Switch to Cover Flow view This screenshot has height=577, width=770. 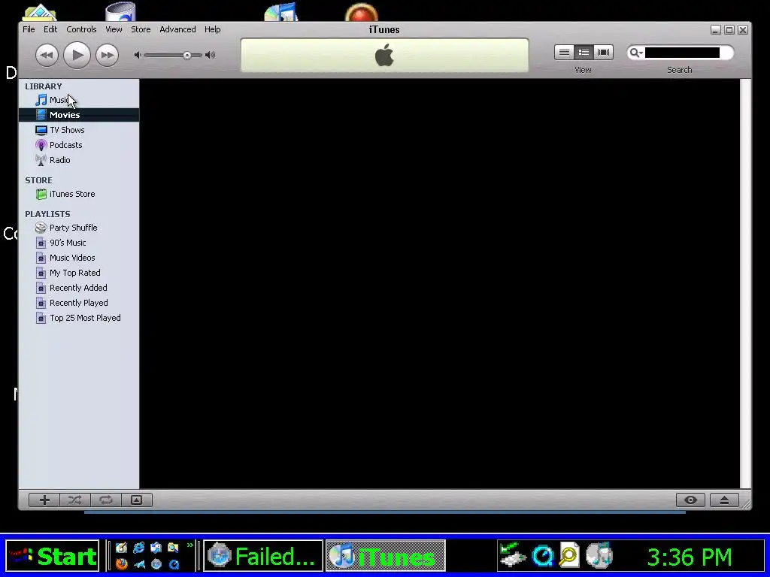click(x=604, y=52)
